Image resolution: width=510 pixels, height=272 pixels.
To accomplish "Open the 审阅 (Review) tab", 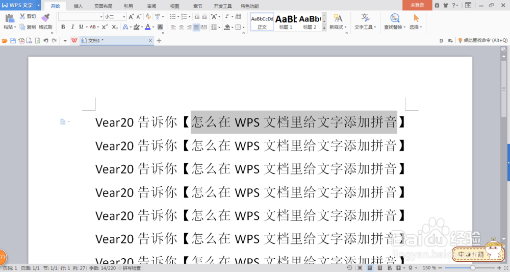I will (x=151, y=6).
